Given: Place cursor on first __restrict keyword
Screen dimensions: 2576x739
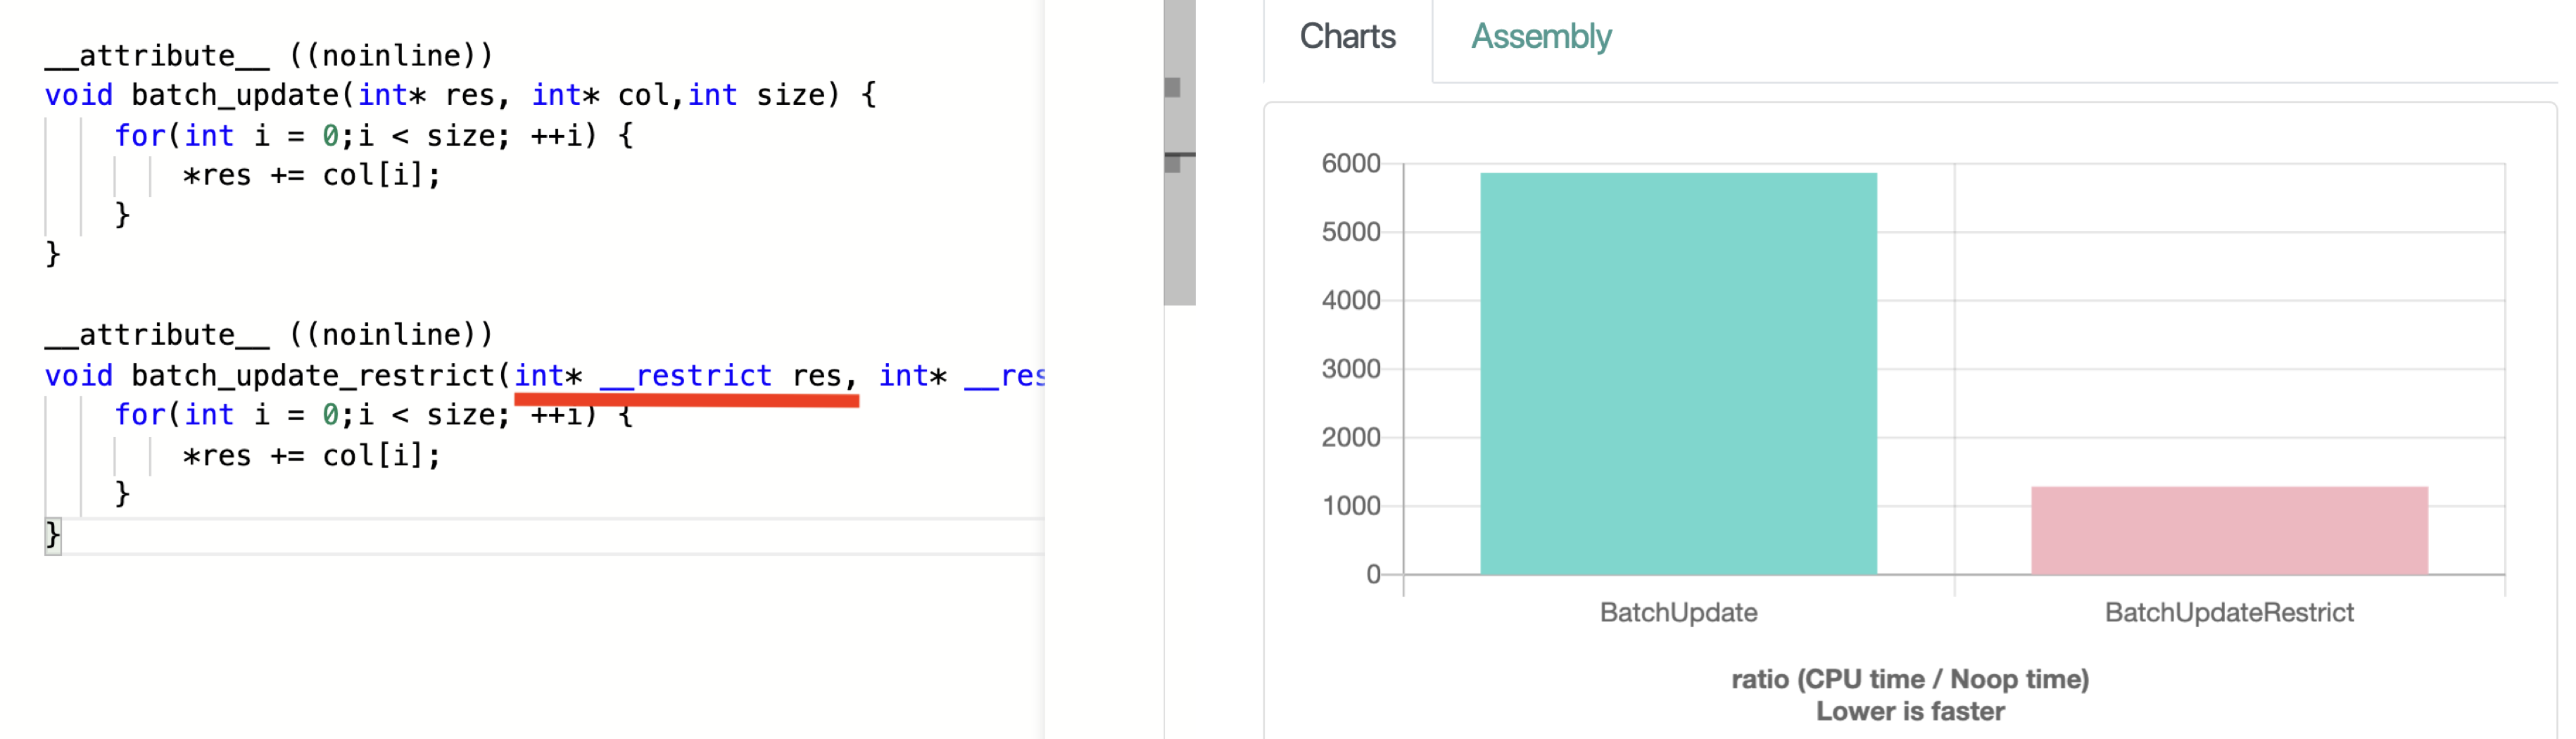Looking at the screenshot, I should tap(685, 375).
